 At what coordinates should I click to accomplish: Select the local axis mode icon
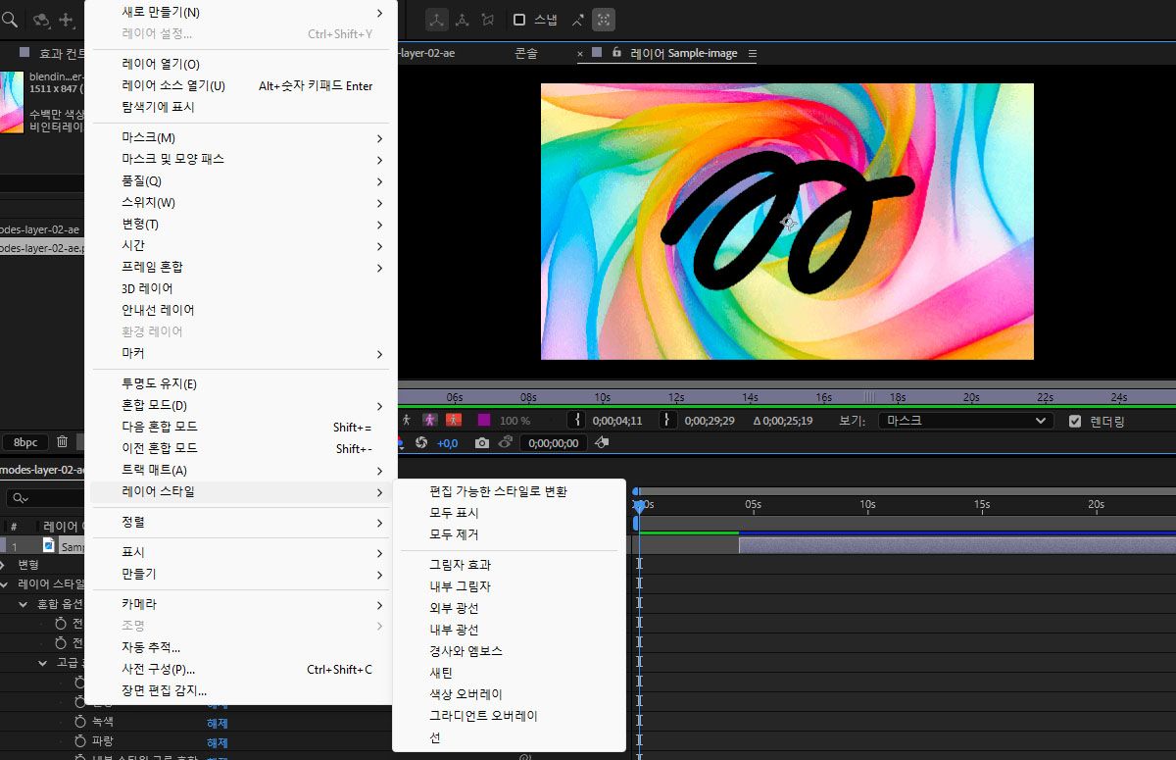pyautogui.click(x=436, y=20)
